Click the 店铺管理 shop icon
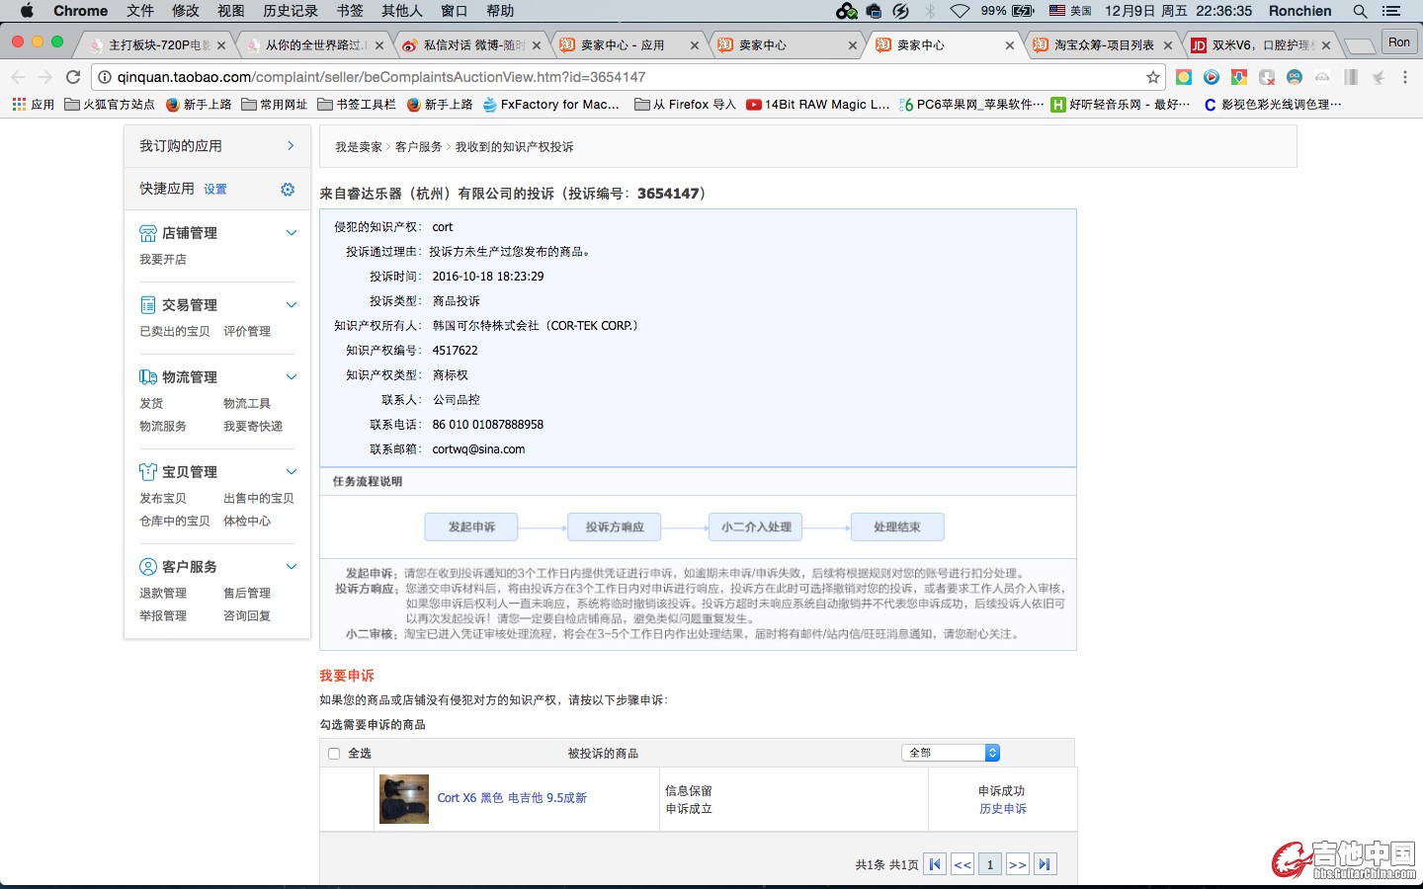Viewport: 1423px width, 889px height. coord(148,233)
